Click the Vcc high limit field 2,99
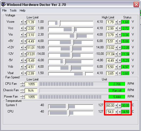 pyautogui.click(x=110, y=29)
